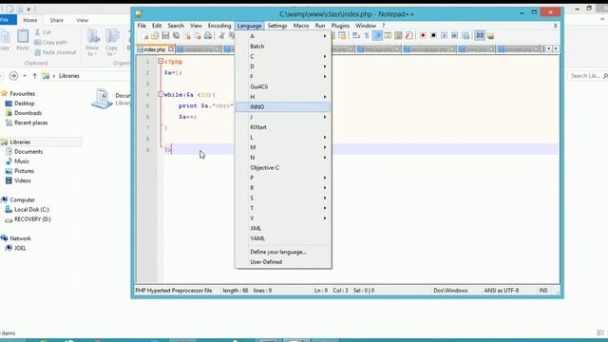The height and width of the screenshot is (342, 608).
Task: Open the Settings menu
Action: tap(276, 26)
